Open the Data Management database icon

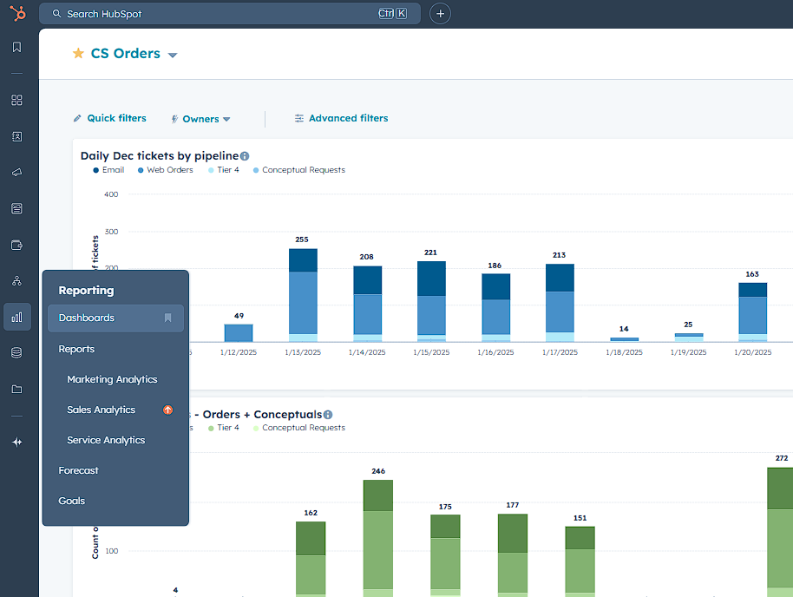click(16, 352)
